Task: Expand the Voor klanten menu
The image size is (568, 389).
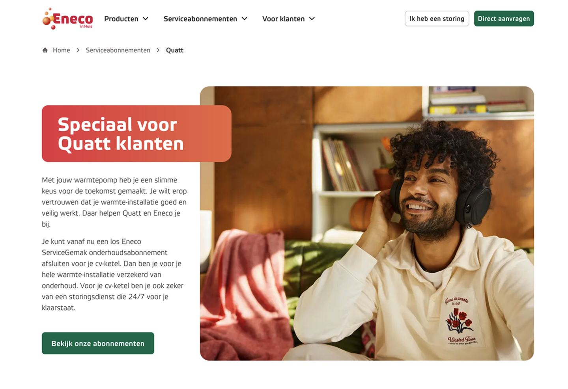Action: pos(289,19)
